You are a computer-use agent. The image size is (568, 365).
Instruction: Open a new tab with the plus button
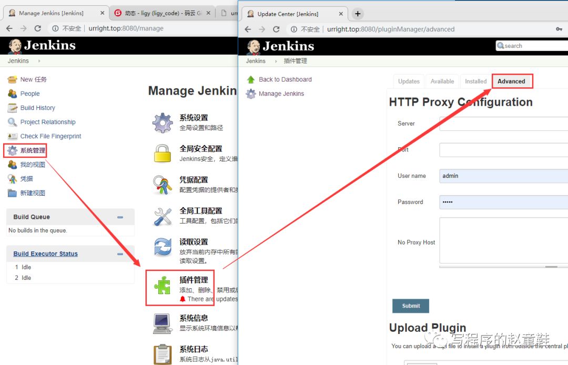coord(358,14)
